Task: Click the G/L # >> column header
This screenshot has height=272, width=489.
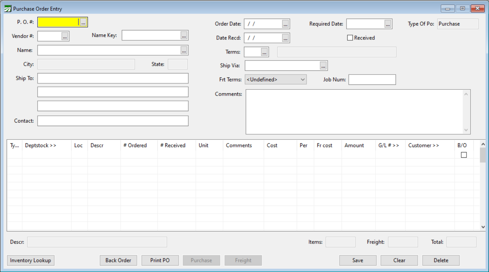Action: 389,145
